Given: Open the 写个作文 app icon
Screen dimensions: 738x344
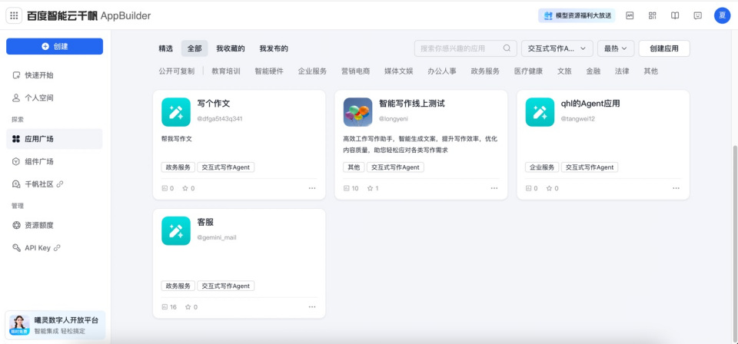Looking at the screenshot, I should 176,112.
